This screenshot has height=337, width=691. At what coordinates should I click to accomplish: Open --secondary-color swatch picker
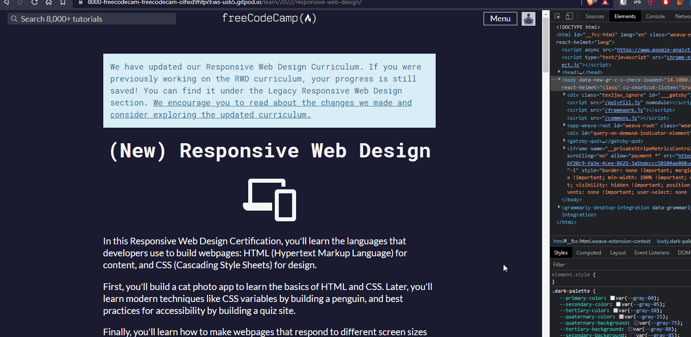coord(618,304)
